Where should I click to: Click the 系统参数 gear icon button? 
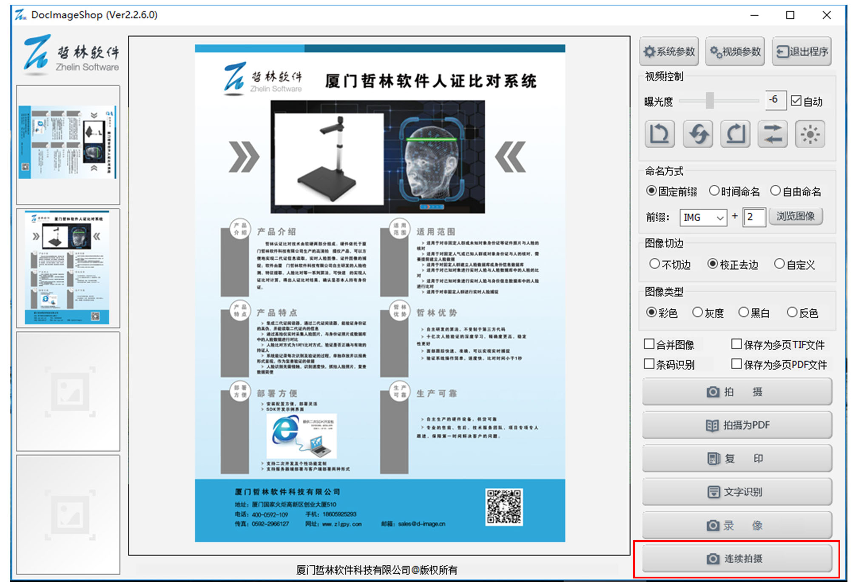click(x=669, y=51)
